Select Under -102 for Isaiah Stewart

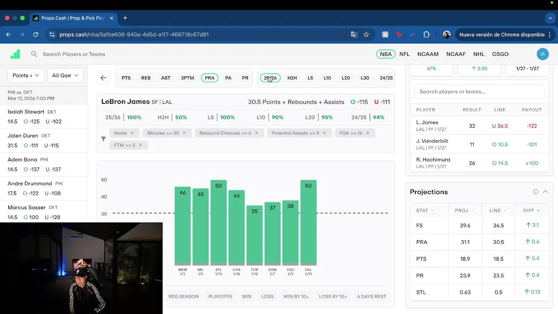[54, 122]
